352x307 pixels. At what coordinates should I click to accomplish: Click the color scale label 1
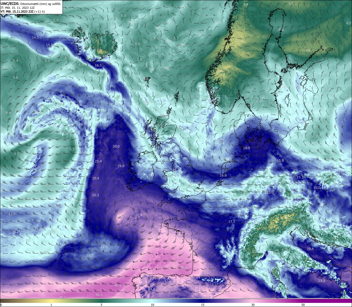51,305
